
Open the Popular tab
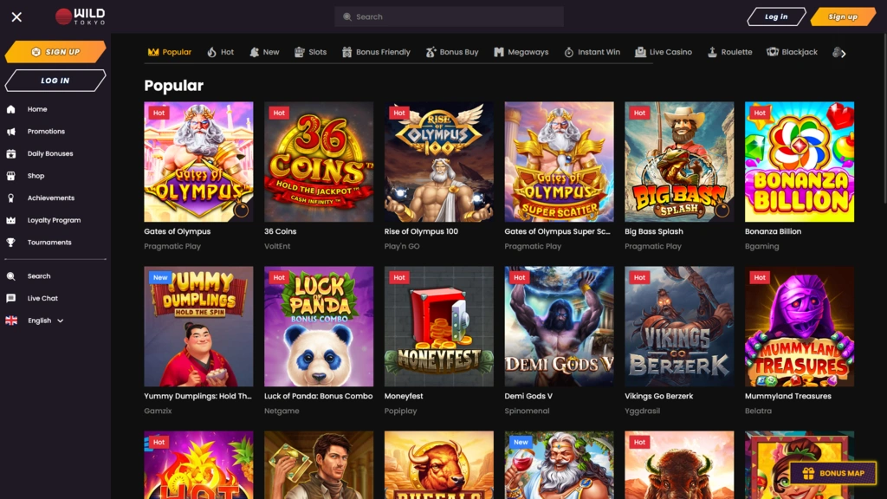click(170, 52)
